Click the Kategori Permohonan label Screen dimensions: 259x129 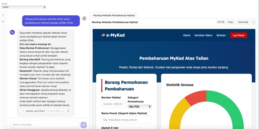point(136,99)
